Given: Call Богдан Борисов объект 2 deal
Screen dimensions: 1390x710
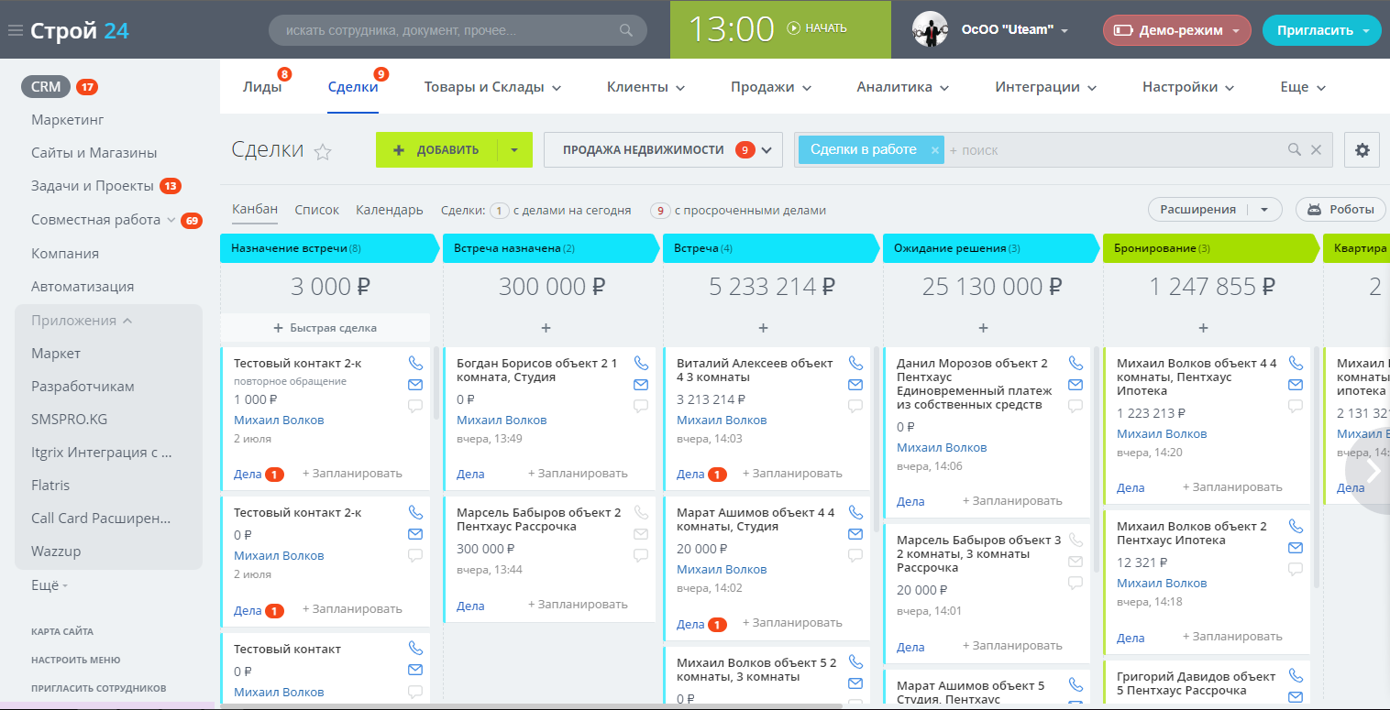Looking at the screenshot, I should click(641, 363).
